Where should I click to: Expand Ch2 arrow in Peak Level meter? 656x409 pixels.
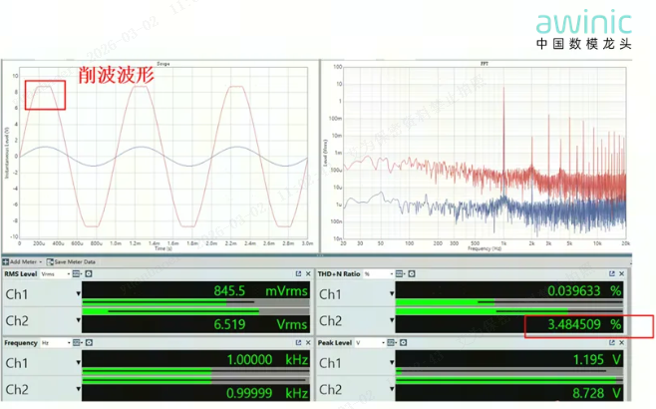pyautogui.click(x=392, y=389)
